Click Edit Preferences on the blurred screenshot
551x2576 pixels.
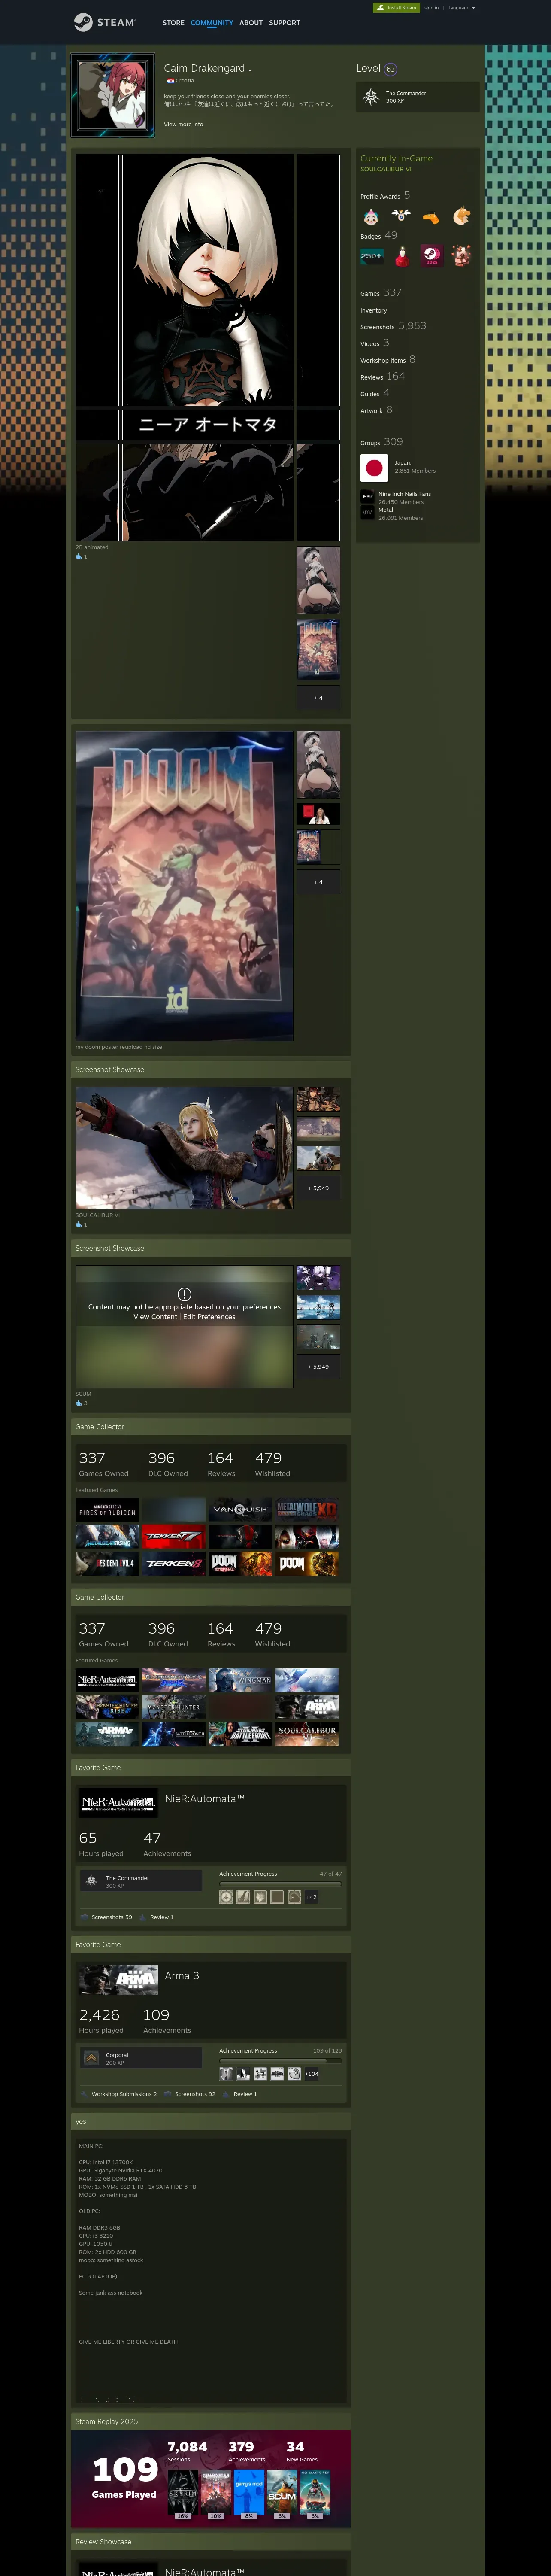point(209,1317)
